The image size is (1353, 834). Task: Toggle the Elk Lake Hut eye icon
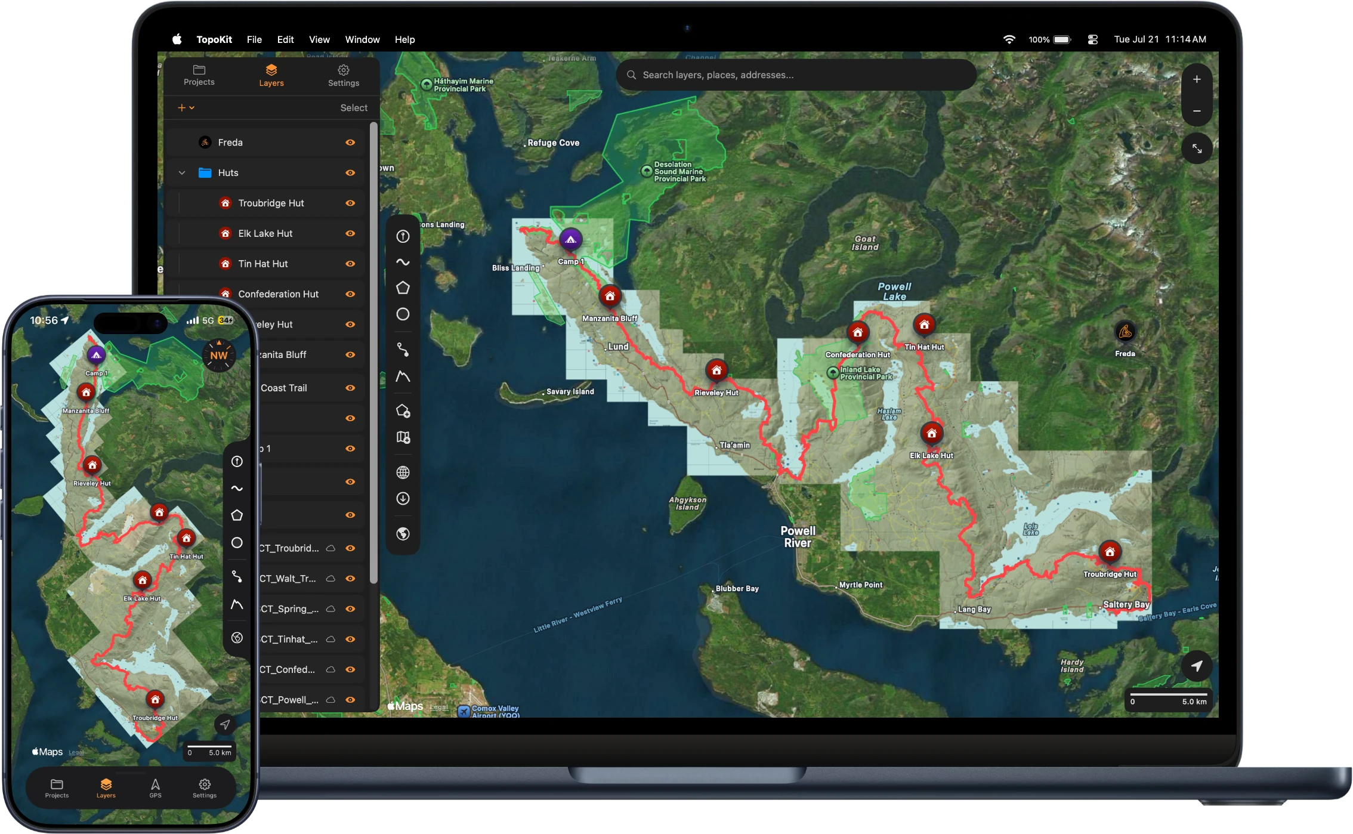point(350,234)
